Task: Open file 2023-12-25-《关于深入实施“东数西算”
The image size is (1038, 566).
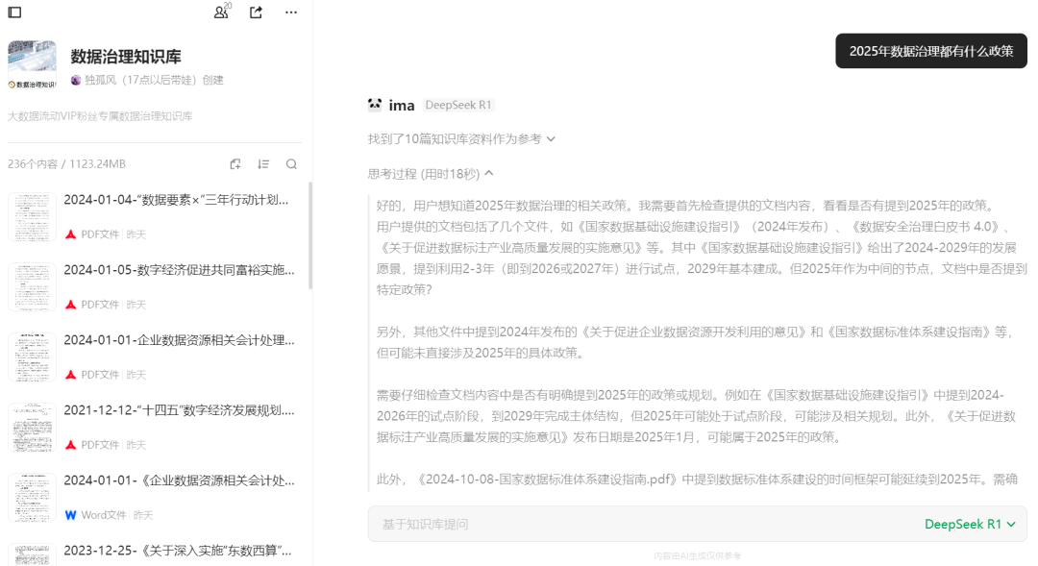Action: click(178, 551)
